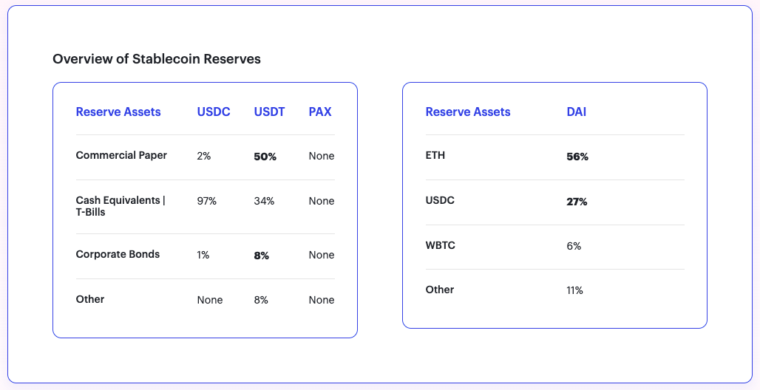The height and width of the screenshot is (390, 760).
Task: Click the ETH row label
Action: (435, 156)
